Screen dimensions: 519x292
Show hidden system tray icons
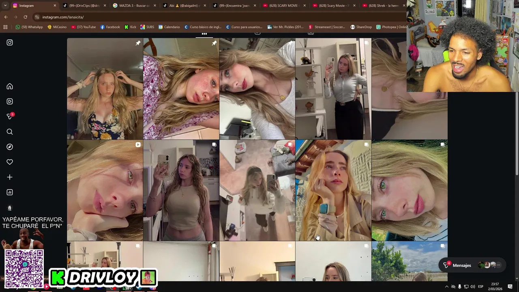pyautogui.click(x=447, y=287)
